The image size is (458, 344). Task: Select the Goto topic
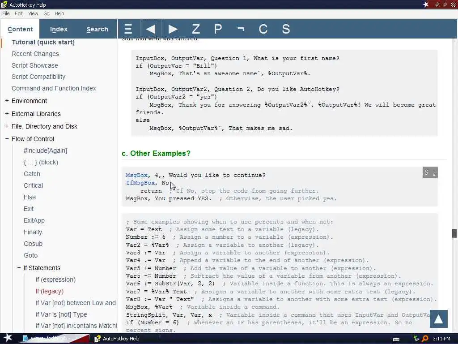point(31,255)
